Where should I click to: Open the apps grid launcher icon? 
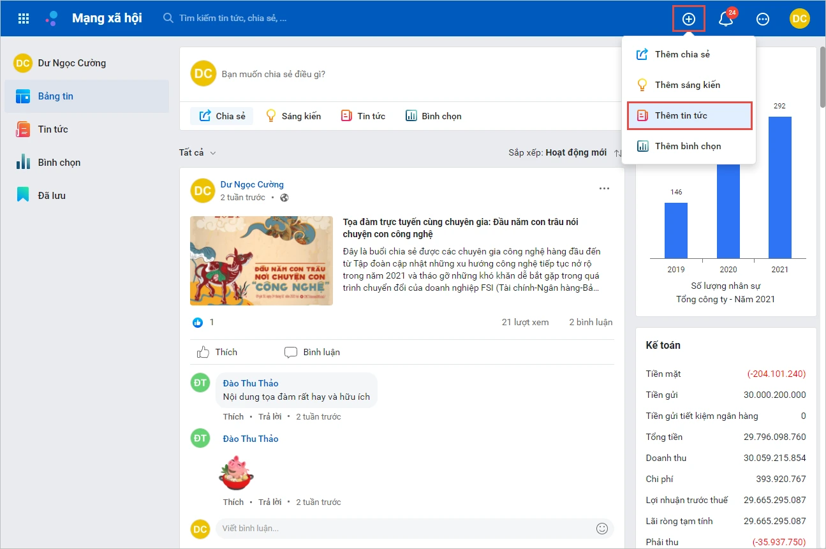pos(24,18)
